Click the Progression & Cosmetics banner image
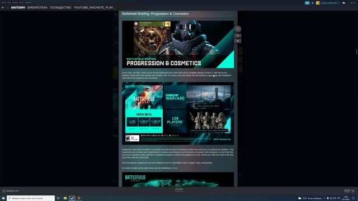358x201 pixels. point(178,45)
